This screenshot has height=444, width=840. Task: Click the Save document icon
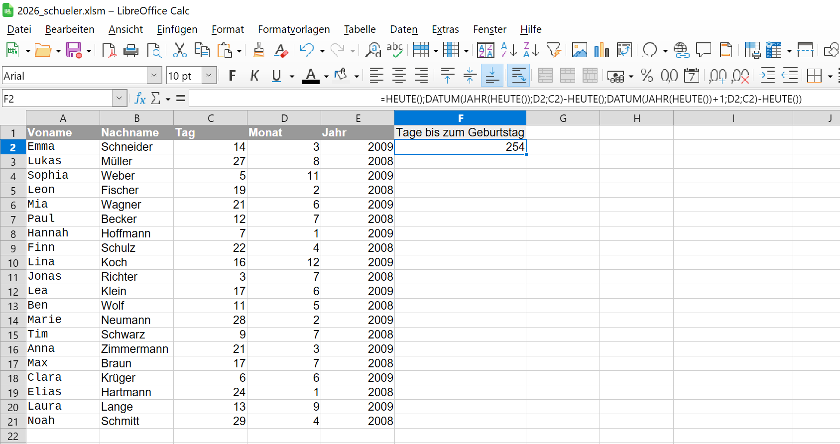pyautogui.click(x=74, y=50)
